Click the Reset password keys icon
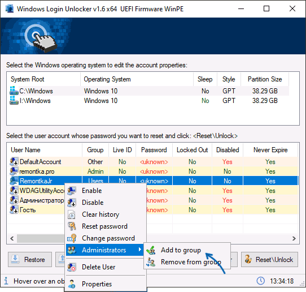 point(72,226)
